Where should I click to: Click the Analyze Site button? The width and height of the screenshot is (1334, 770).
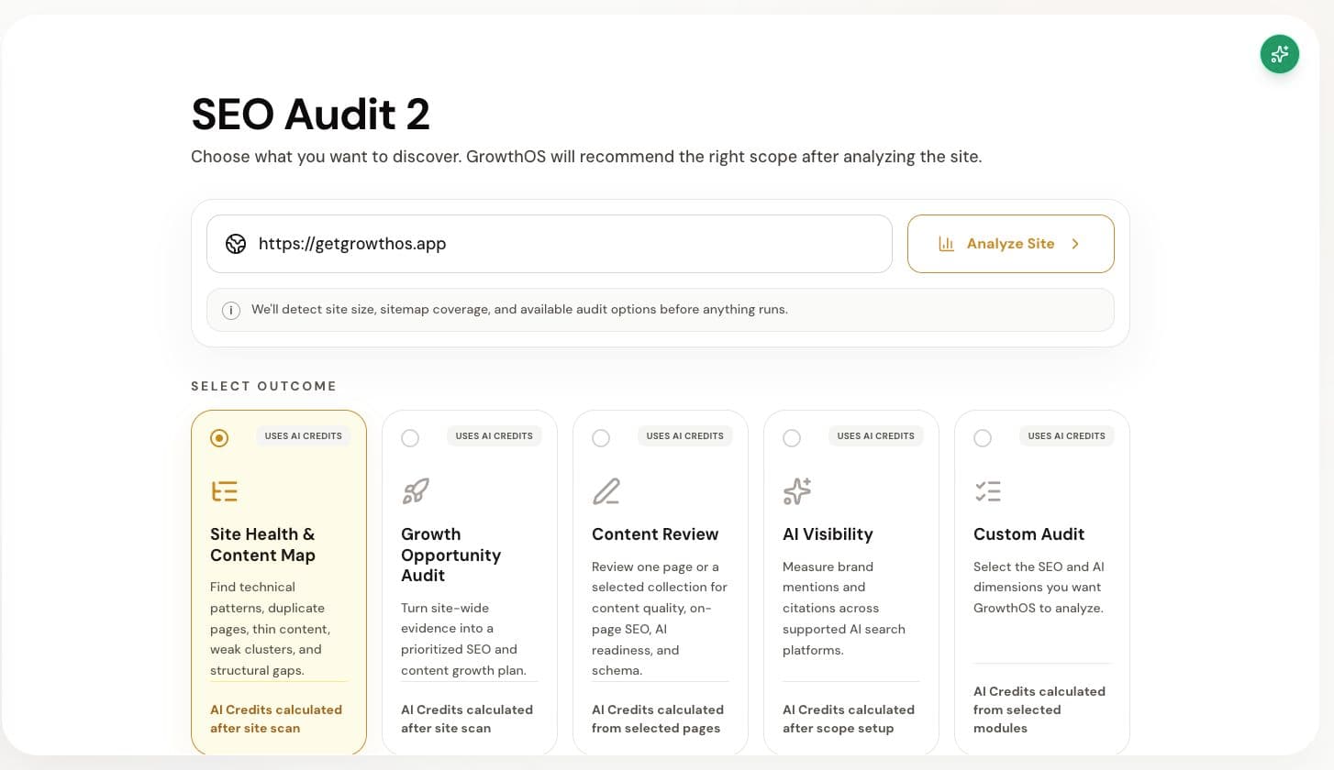pos(1010,244)
